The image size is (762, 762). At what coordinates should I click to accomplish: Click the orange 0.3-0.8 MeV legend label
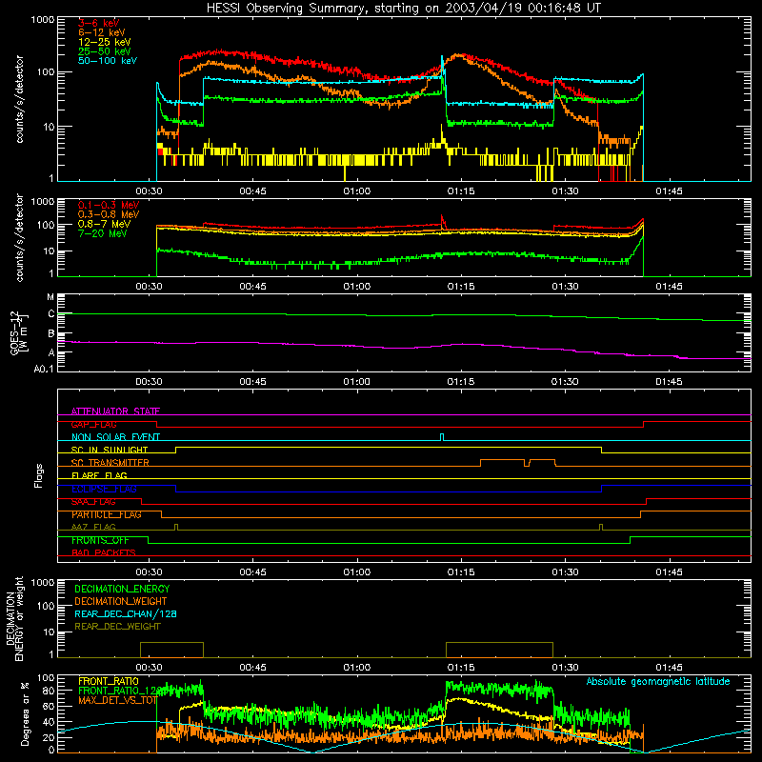109,214
